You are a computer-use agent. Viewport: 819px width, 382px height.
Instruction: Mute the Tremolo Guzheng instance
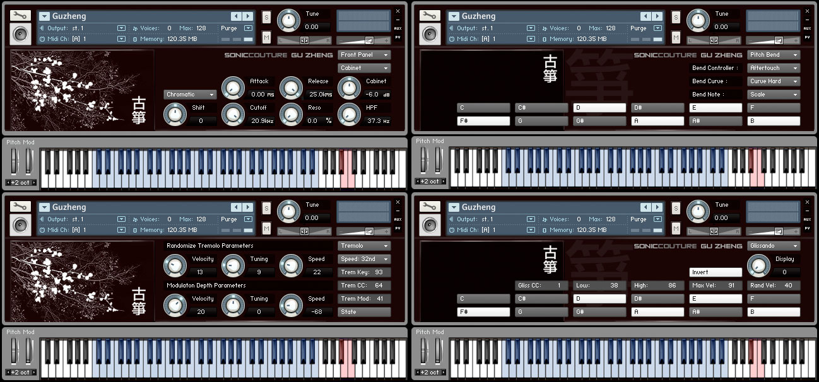(x=266, y=228)
